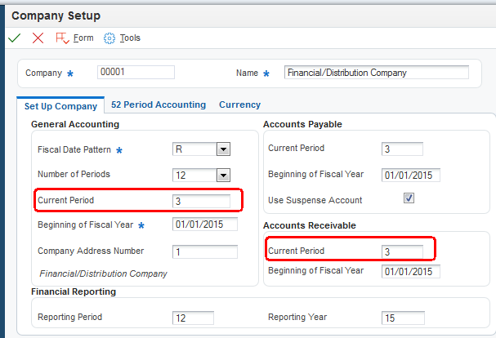Expand the Fiscal Date Pattern dropdown
The image size is (496, 338).
[x=222, y=149]
